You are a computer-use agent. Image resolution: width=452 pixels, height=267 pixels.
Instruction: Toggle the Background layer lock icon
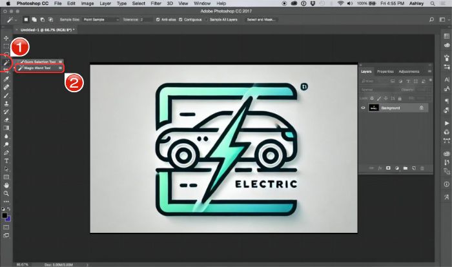(x=421, y=108)
